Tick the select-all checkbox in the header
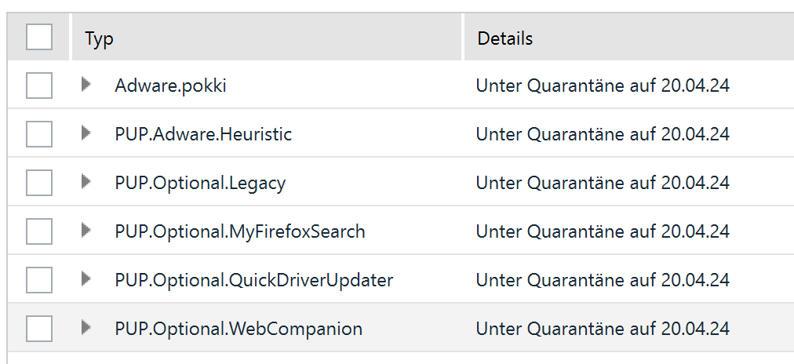This screenshot has width=794, height=364. tap(39, 37)
